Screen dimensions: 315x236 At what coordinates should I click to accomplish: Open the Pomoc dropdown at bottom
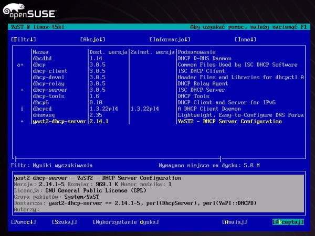tap(24, 222)
